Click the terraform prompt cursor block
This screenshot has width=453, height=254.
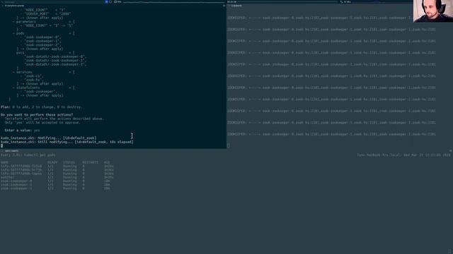pyautogui.click(x=1, y=146)
